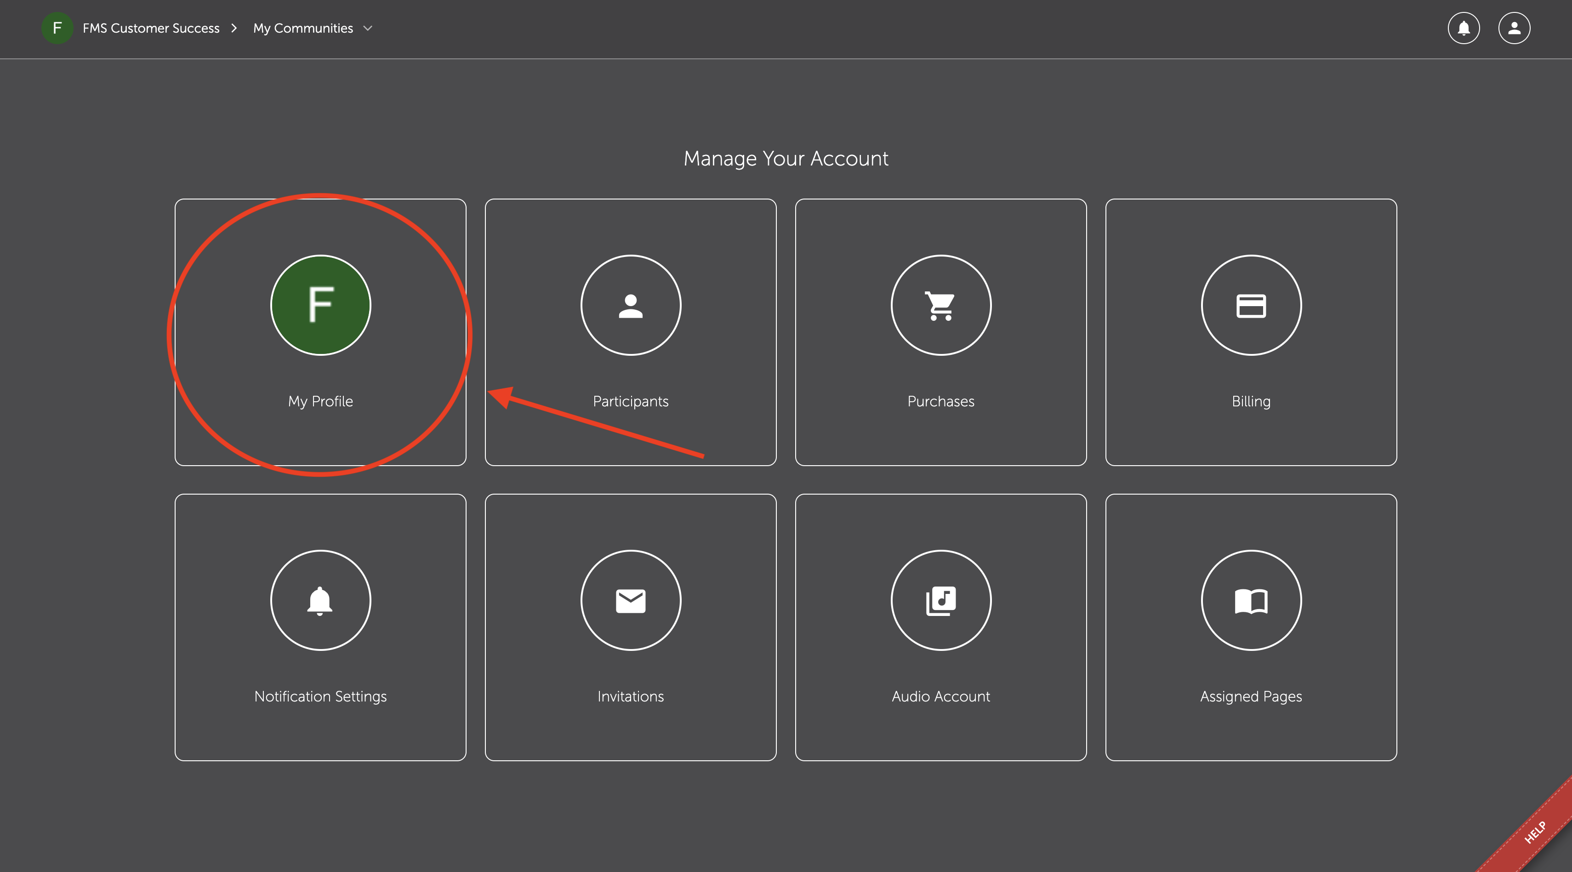The height and width of the screenshot is (872, 1572).
Task: Click the envelope icon for Invitations
Action: (630, 600)
